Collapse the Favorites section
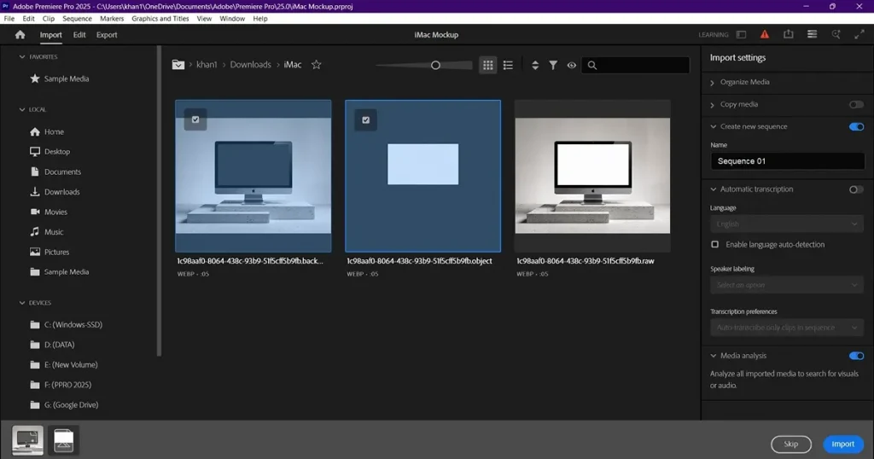 coord(22,57)
